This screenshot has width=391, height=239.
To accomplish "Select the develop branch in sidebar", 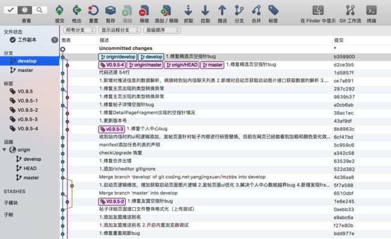I will [29, 61].
